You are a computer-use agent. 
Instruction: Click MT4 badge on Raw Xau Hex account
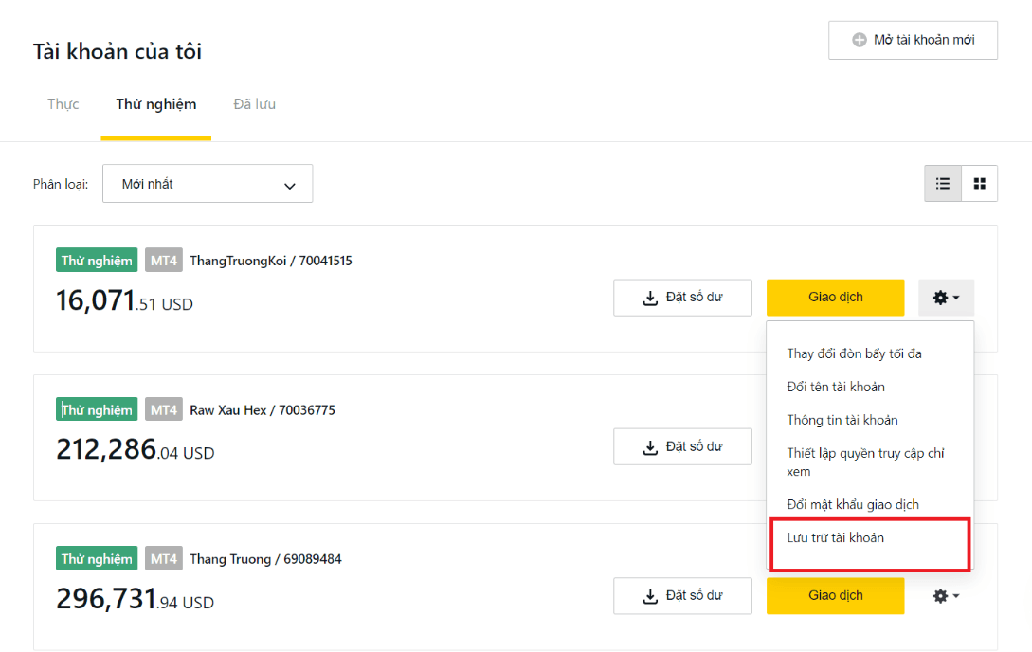[x=164, y=410]
